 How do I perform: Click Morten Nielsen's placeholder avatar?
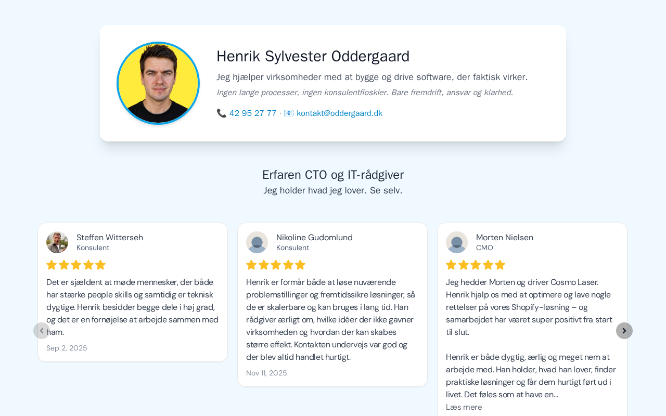pos(457,242)
